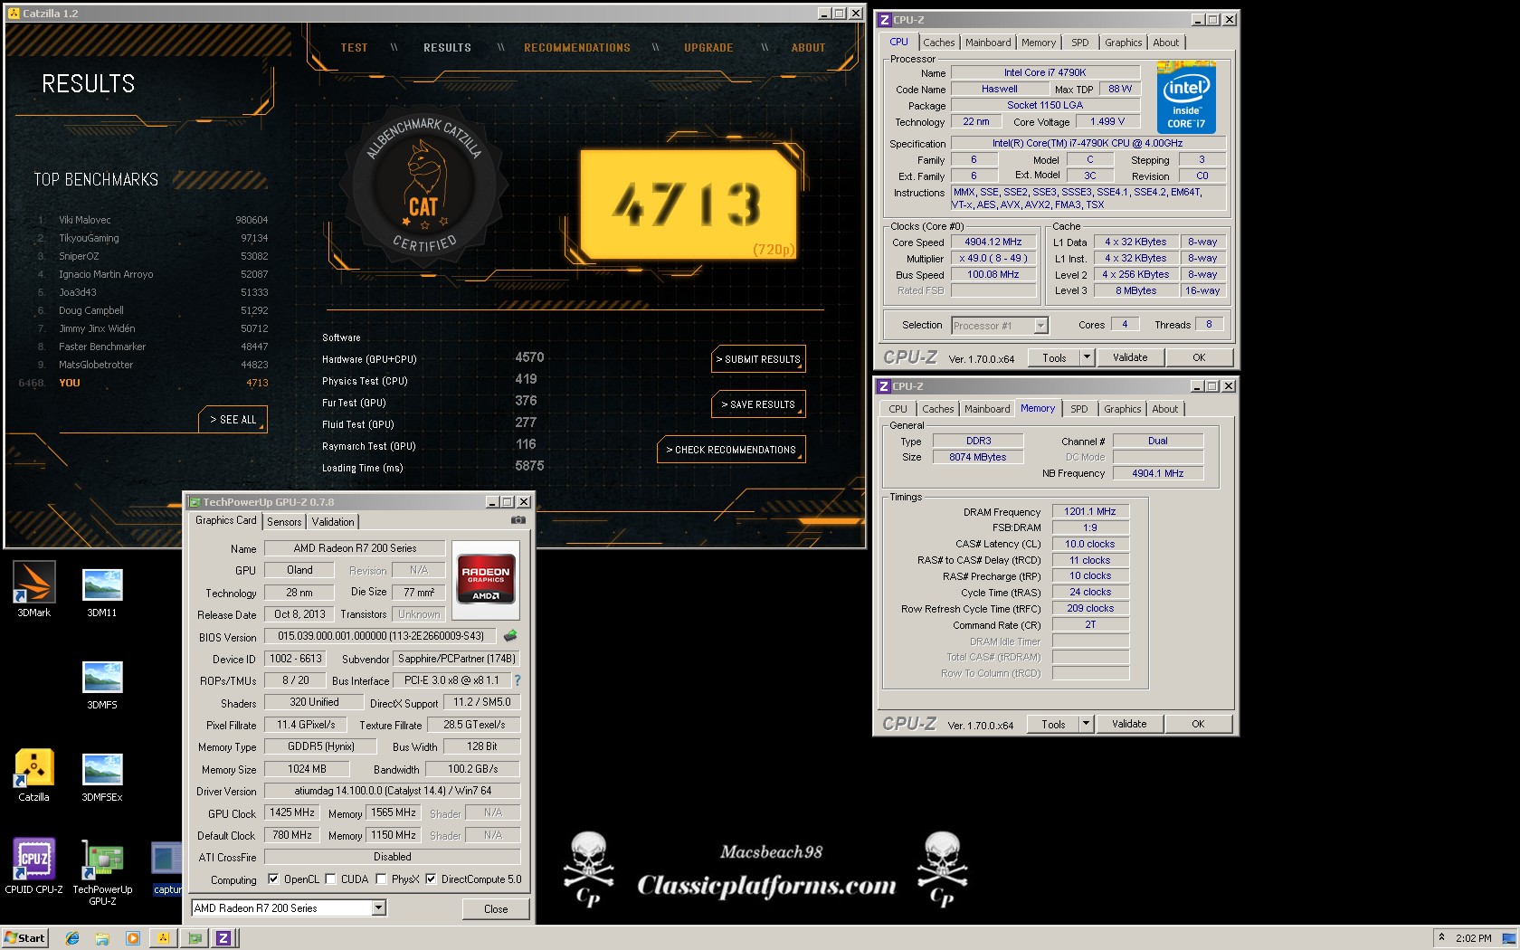The image size is (1520, 950).
Task: Open the Processor #1 selection dropdown
Action: pyautogui.click(x=1040, y=325)
